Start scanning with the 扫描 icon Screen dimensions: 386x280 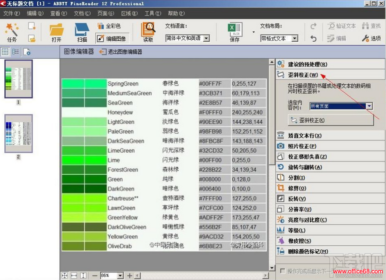click(82, 30)
